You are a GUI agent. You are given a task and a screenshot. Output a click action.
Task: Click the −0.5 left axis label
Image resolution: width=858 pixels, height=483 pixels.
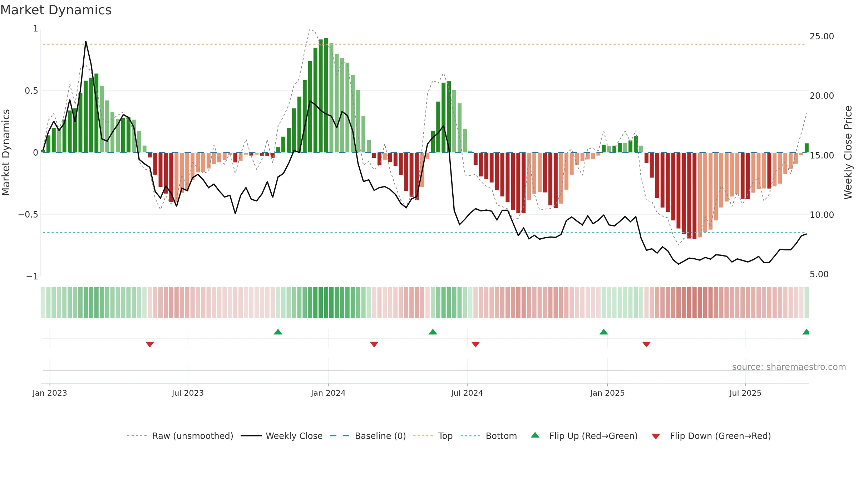click(x=28, y=215)
